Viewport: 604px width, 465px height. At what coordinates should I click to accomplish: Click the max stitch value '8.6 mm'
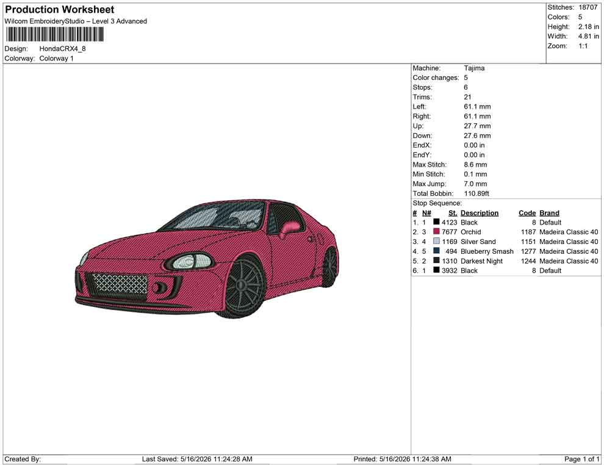pyautogui.click(x=475, y=164)
